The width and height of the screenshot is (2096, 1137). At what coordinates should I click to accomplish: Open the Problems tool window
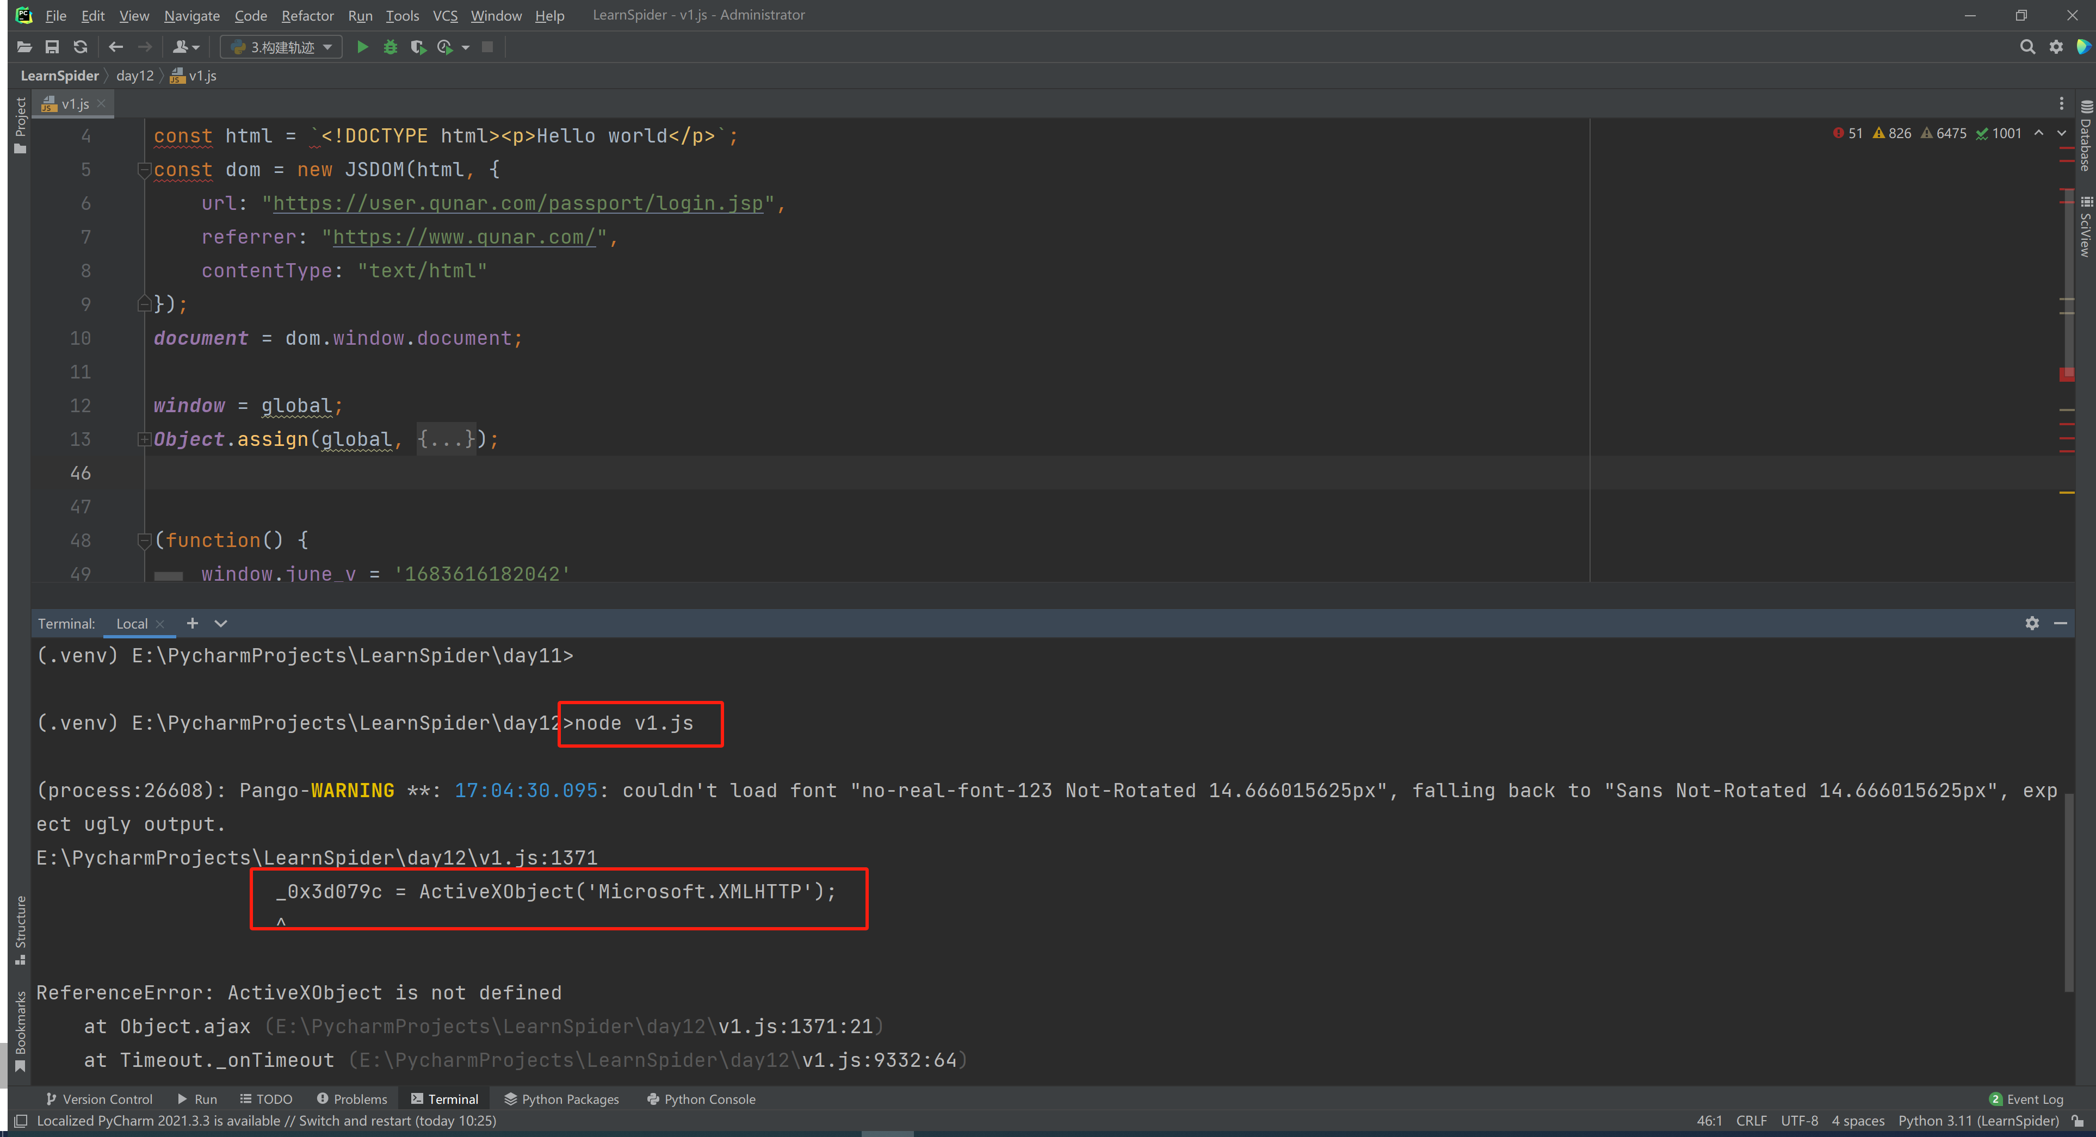pyautogui.click(x=353, y=1099)
